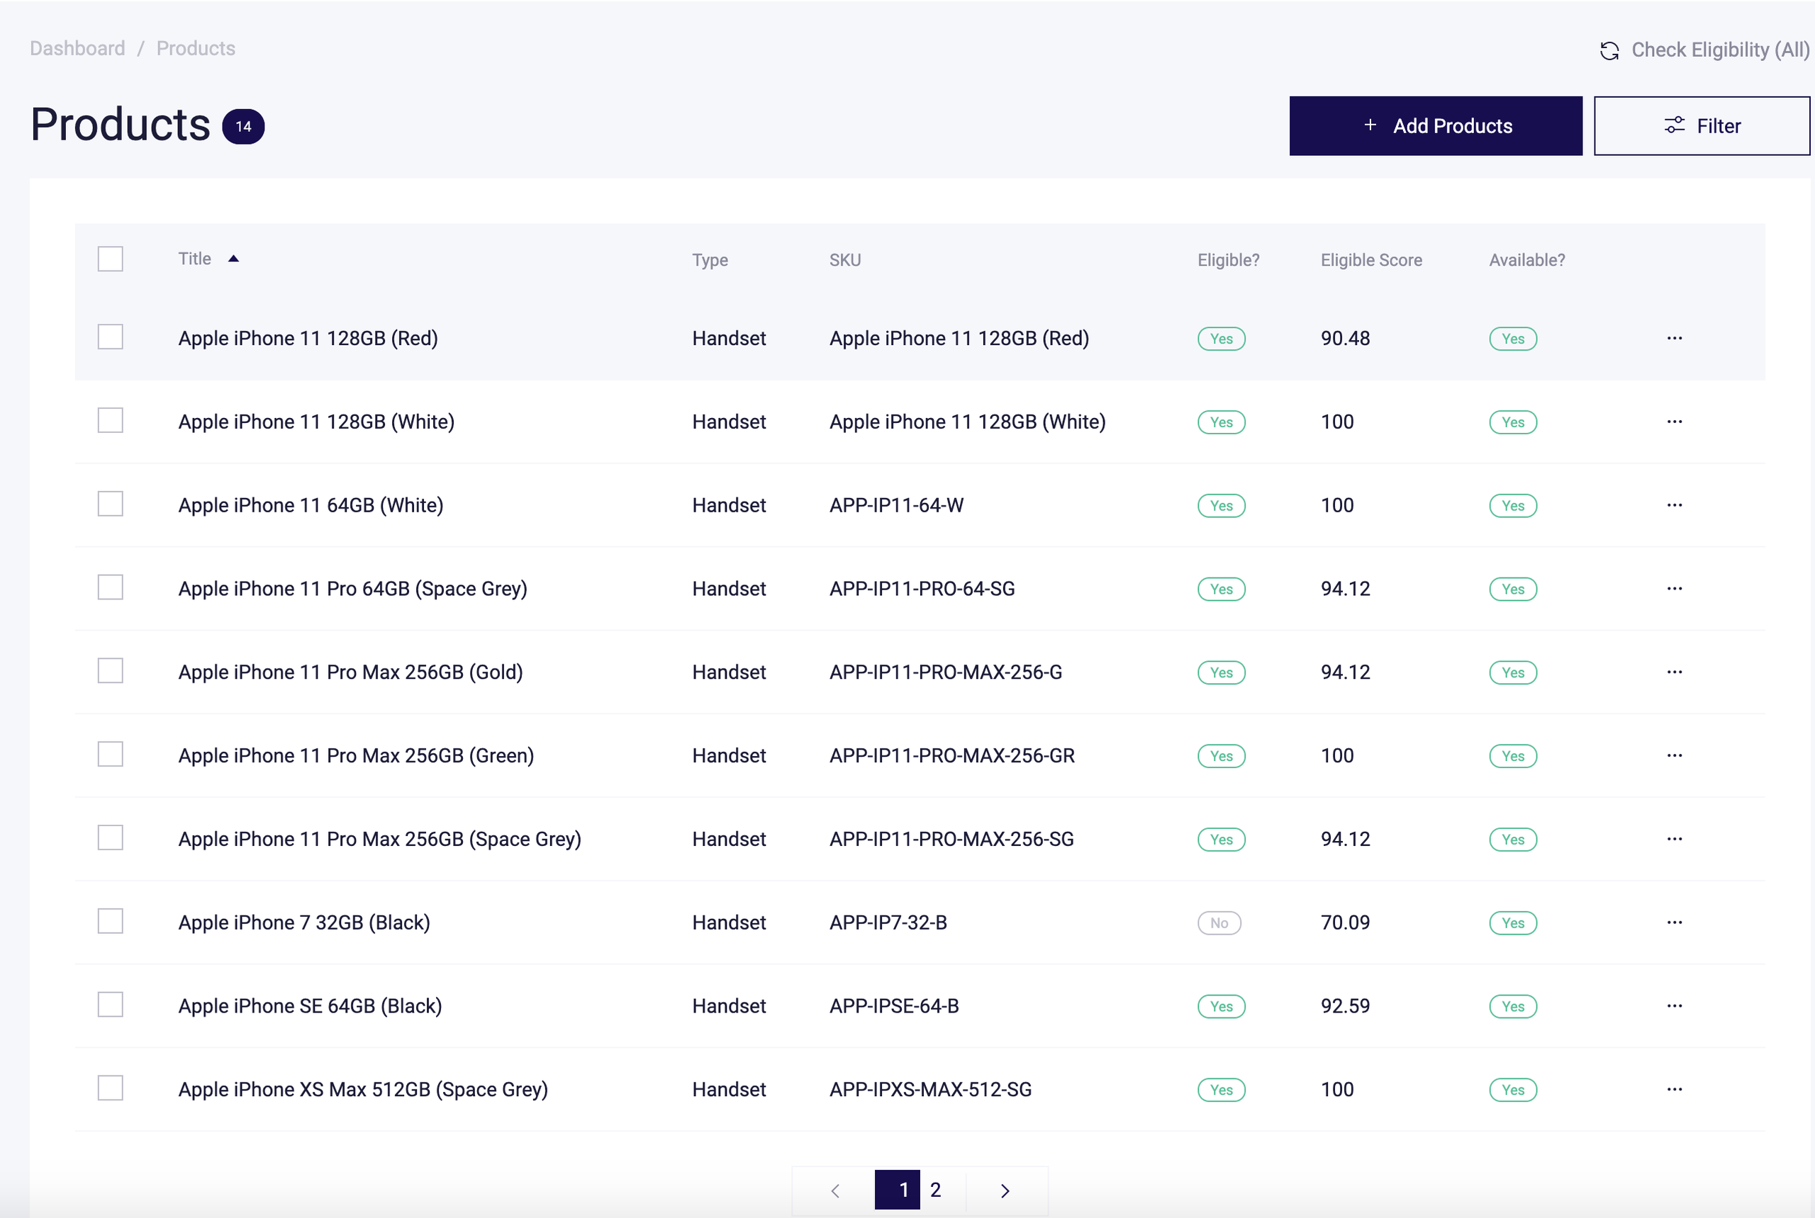Tick checkbox for iPhone 11 Pro Max 256GB (Gold)
Viewport: 1815px width, 1218px height.
pyautogui.click(x=111, y=671)
